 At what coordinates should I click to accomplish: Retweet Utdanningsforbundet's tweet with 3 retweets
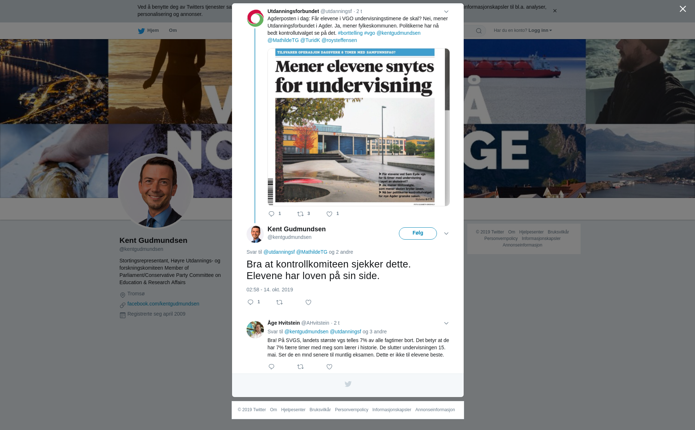300,214
